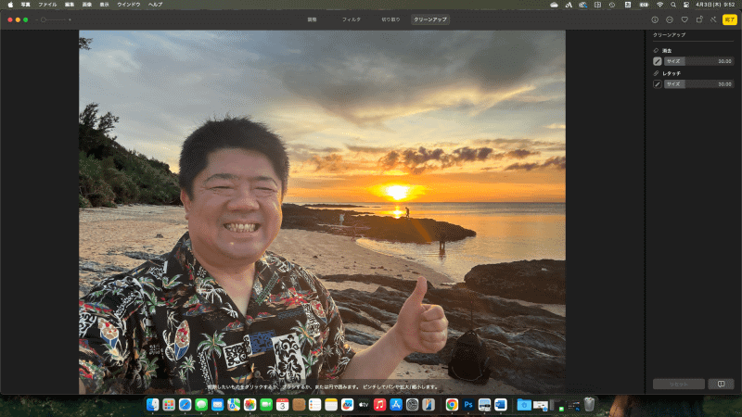Click the sun in the photo
742x417 pixels.
(397, 192)
